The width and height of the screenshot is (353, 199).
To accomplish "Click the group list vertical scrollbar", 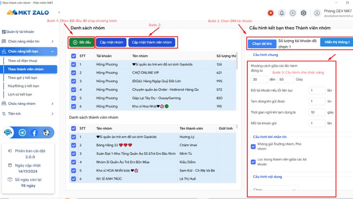I will tap(237, 61).
